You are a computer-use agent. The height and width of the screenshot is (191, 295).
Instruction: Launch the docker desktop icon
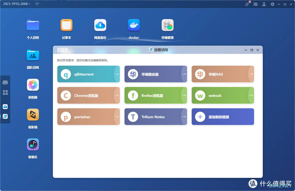click(x=134, y=25)
